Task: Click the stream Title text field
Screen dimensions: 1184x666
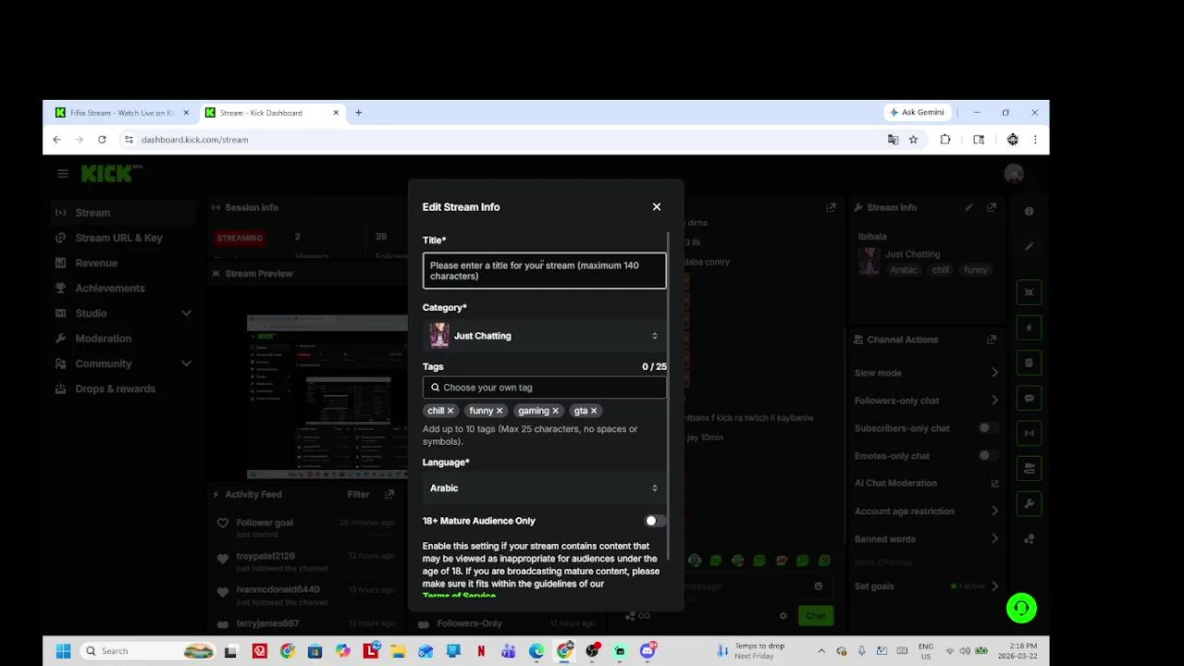Action: pyautogui.click(x=544, y=270)
